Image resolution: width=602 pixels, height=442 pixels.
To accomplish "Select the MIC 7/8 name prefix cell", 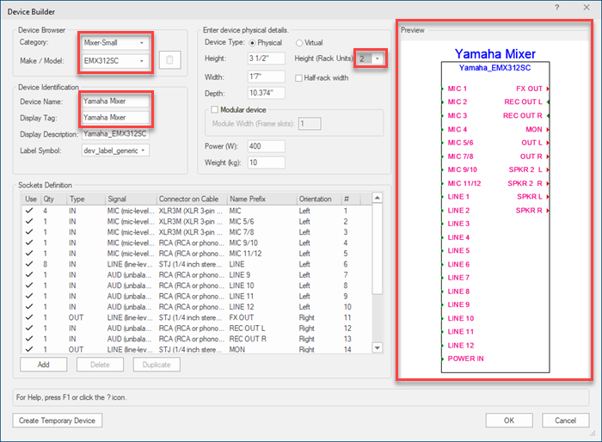I will point(242,232).
